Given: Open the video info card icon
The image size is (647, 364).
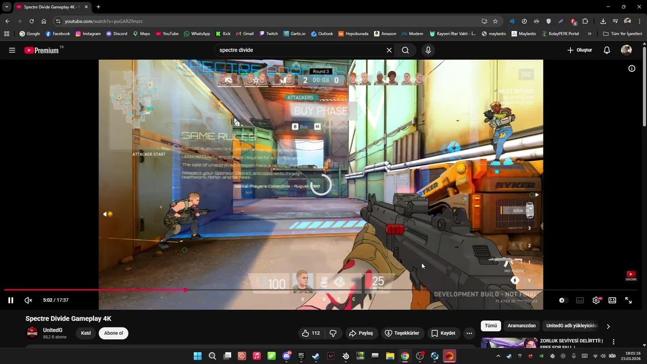Looking at the screenshot, I should point(632,68).
